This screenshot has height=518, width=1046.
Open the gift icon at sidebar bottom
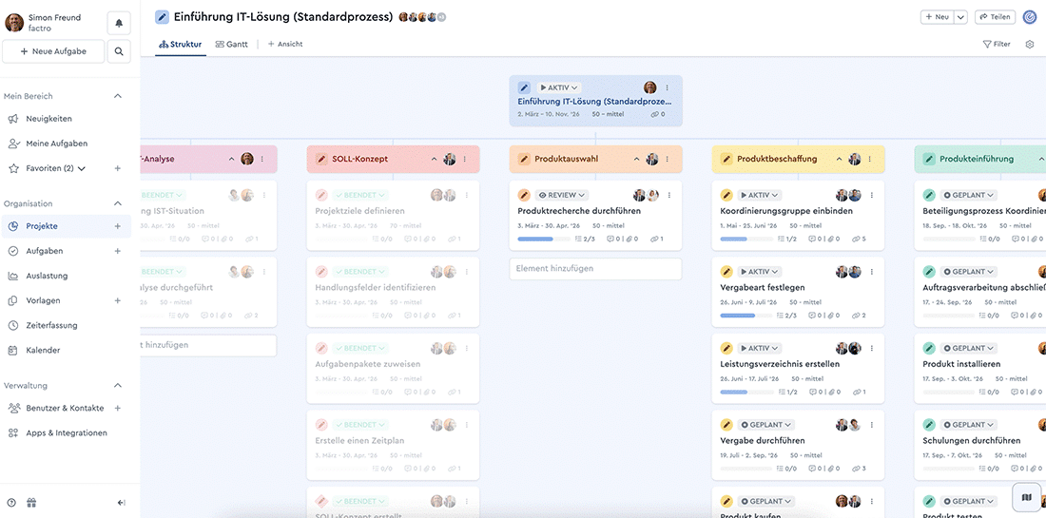click(x=31, y=503)
